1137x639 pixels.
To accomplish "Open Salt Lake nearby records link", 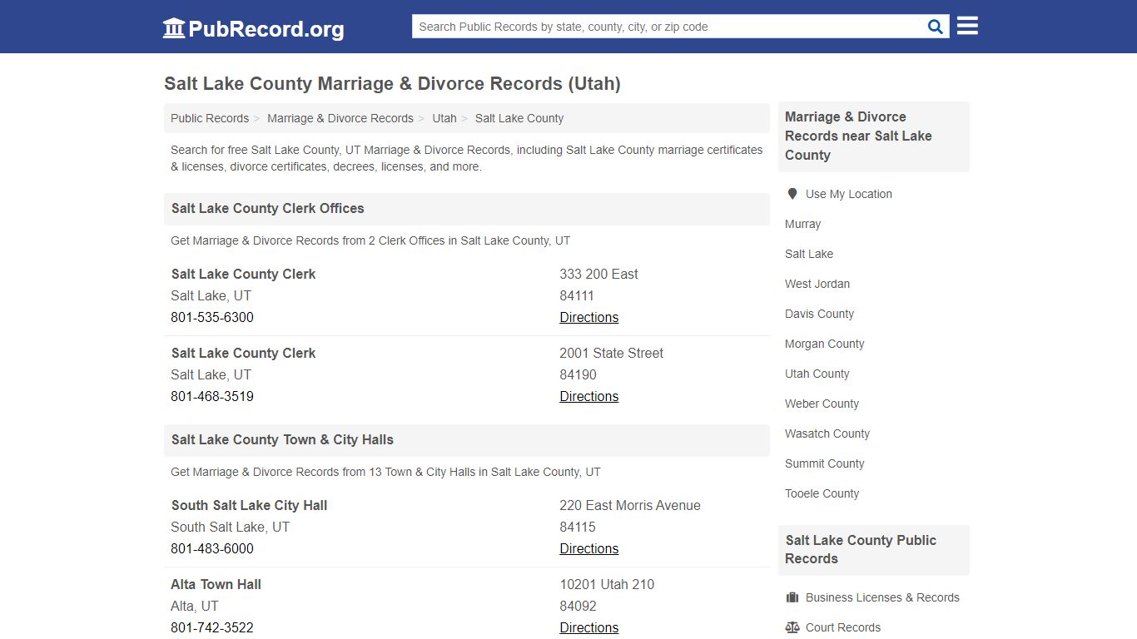I will [x=809, y=254].
